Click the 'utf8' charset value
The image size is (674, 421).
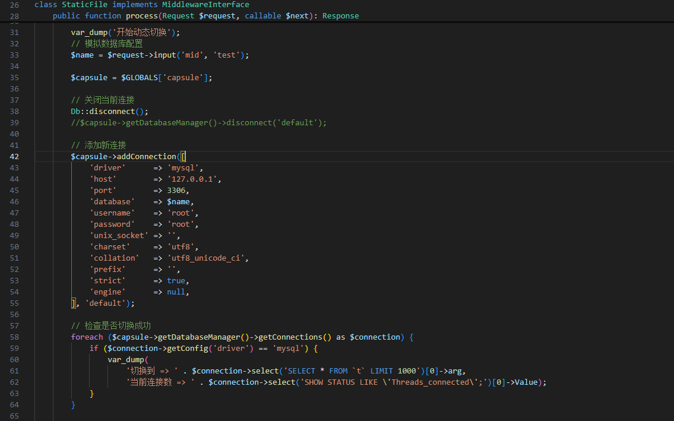181,247
